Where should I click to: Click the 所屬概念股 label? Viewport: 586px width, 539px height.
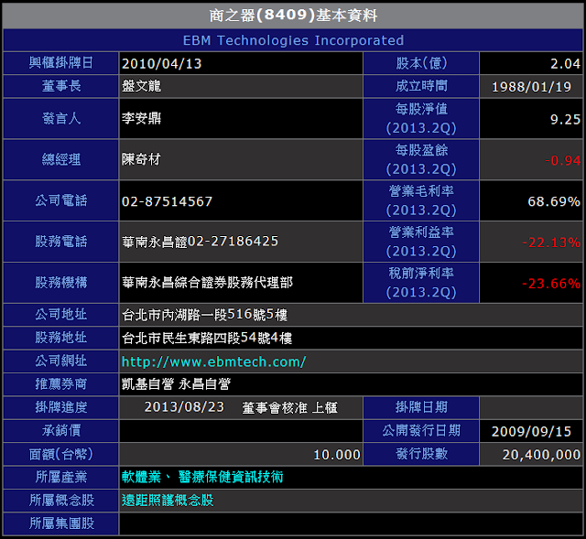pyautogui.click(x=61, y=501)
